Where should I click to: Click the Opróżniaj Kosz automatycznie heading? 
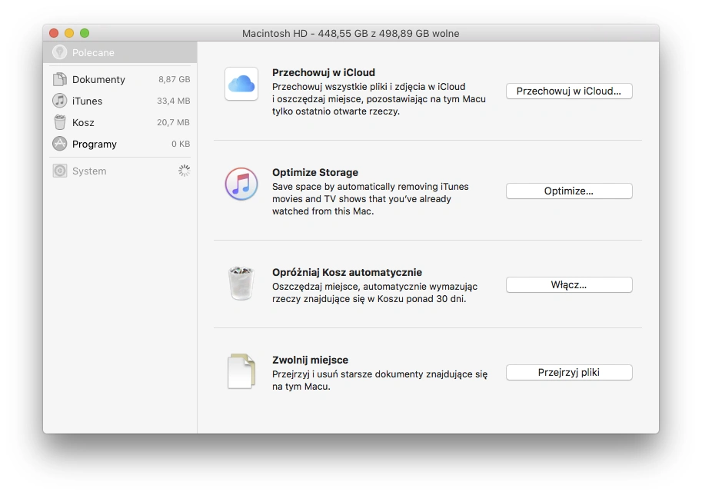pos(347,272)
